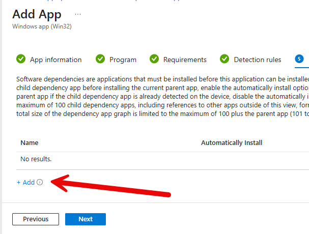Viewport: 309px width, 234px height.
Task: Select the blue step 5 circle
Action: click(299, 59)
